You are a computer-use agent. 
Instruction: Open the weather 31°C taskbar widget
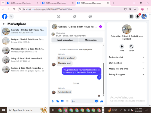[x=112, y=110]
